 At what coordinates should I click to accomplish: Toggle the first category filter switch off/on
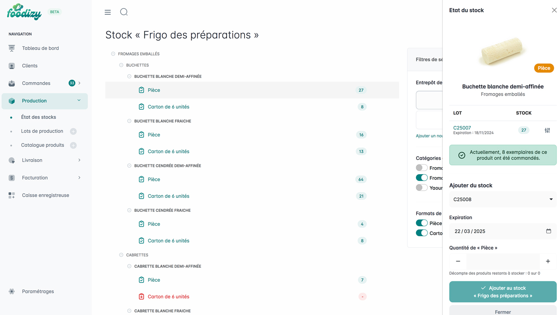[x=421, y=168]
